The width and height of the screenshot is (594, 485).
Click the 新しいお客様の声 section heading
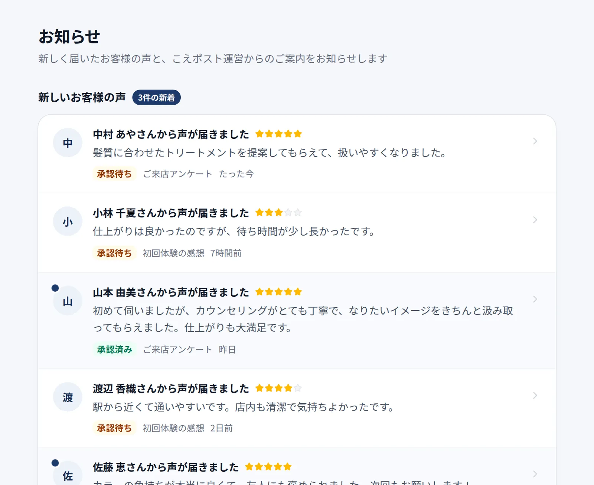(82, 97)
